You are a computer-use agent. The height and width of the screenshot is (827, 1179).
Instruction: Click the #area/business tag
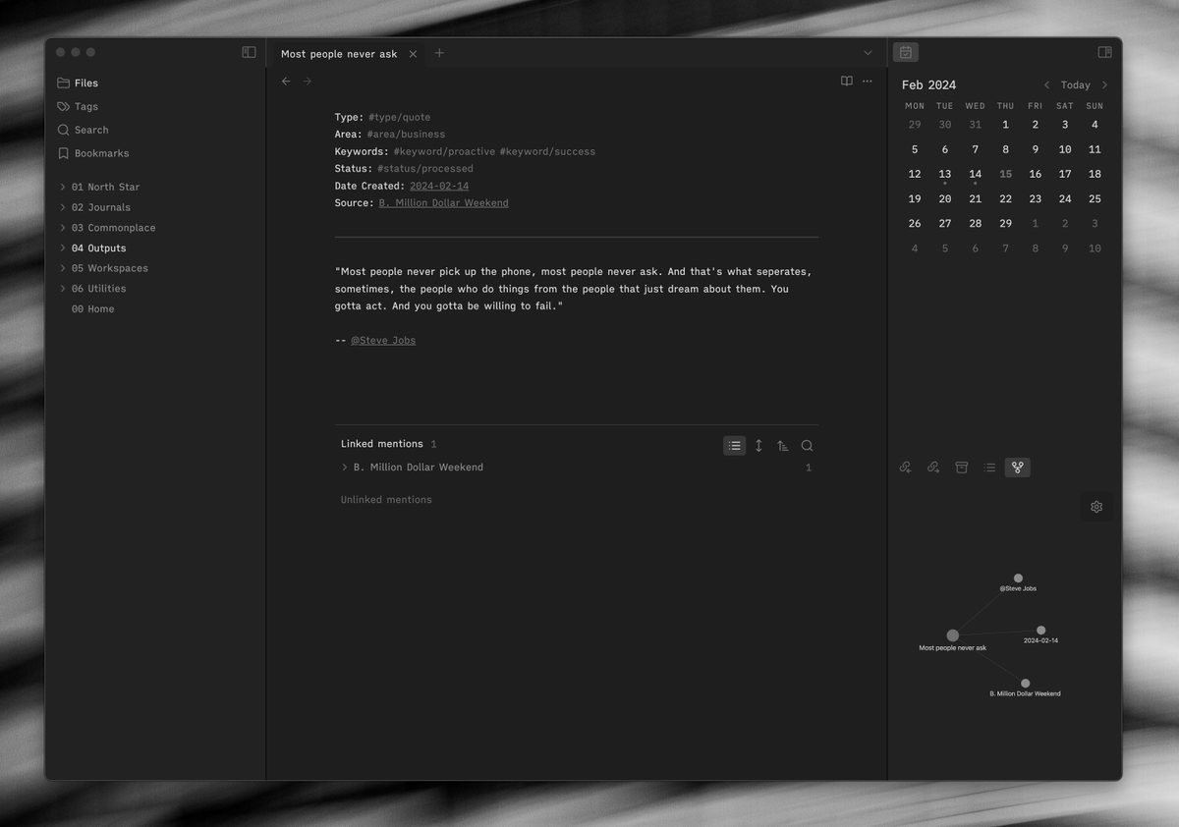[406, 135]
